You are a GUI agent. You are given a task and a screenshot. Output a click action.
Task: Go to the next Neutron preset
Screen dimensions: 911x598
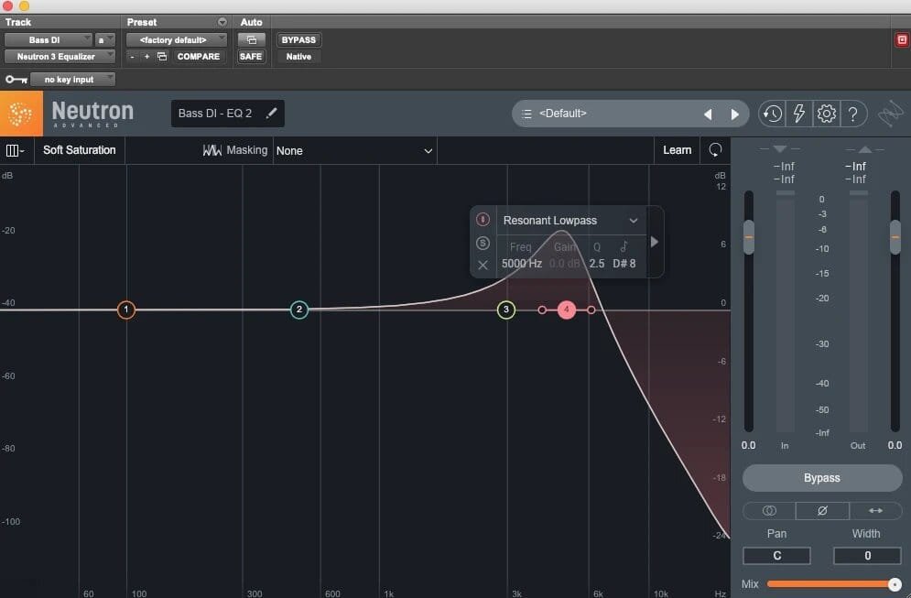735,114
